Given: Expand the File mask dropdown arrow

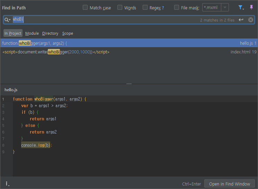Looking at the screenshot, I should click(x=225, y=7).
